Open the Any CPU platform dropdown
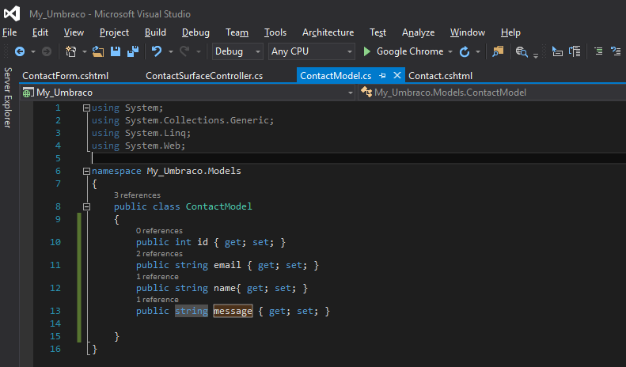The image size is (626, 367). (311, 51)
